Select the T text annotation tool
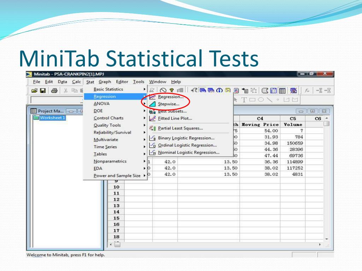 pyautogui.click(x=244, y=100)
